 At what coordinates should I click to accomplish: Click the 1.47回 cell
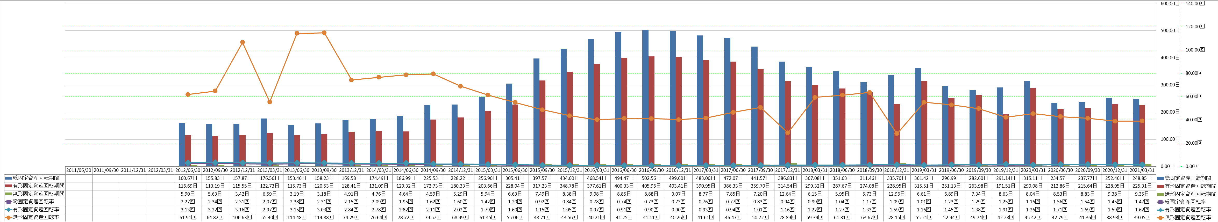(x=1142, y=202)
